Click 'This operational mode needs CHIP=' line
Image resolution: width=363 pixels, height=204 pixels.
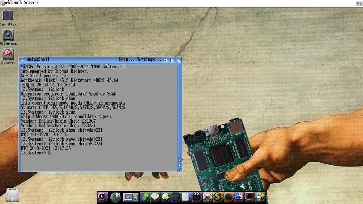73,103
